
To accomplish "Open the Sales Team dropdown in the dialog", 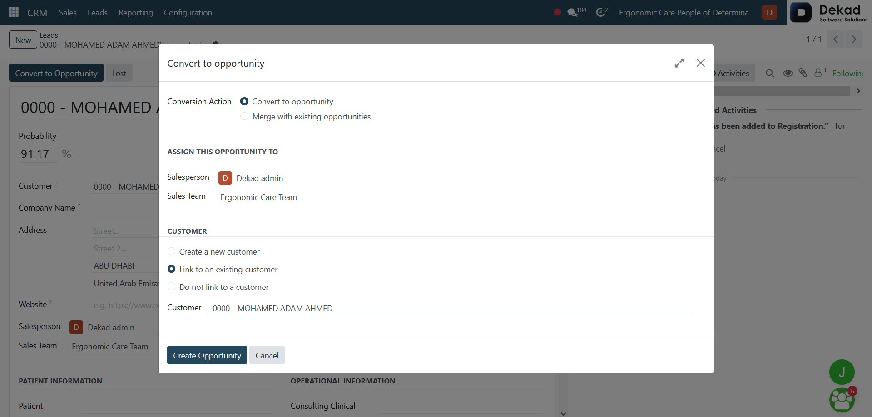I will [461, 197].
